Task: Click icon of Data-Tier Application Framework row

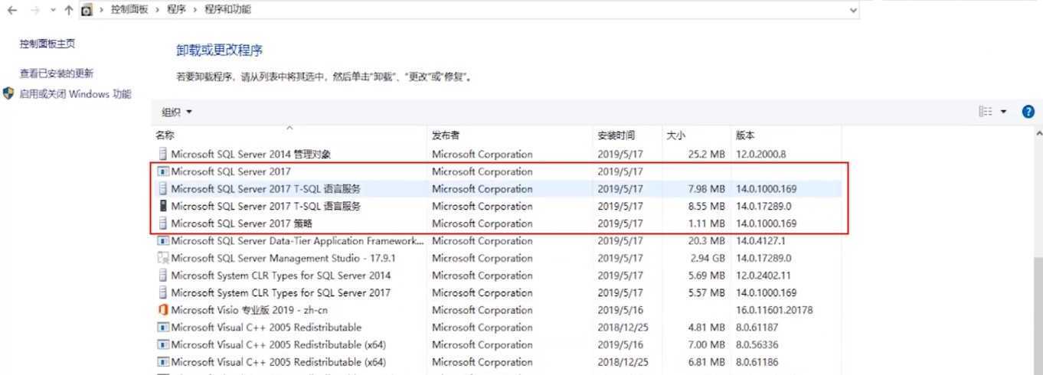Action: tap(162, 240)
